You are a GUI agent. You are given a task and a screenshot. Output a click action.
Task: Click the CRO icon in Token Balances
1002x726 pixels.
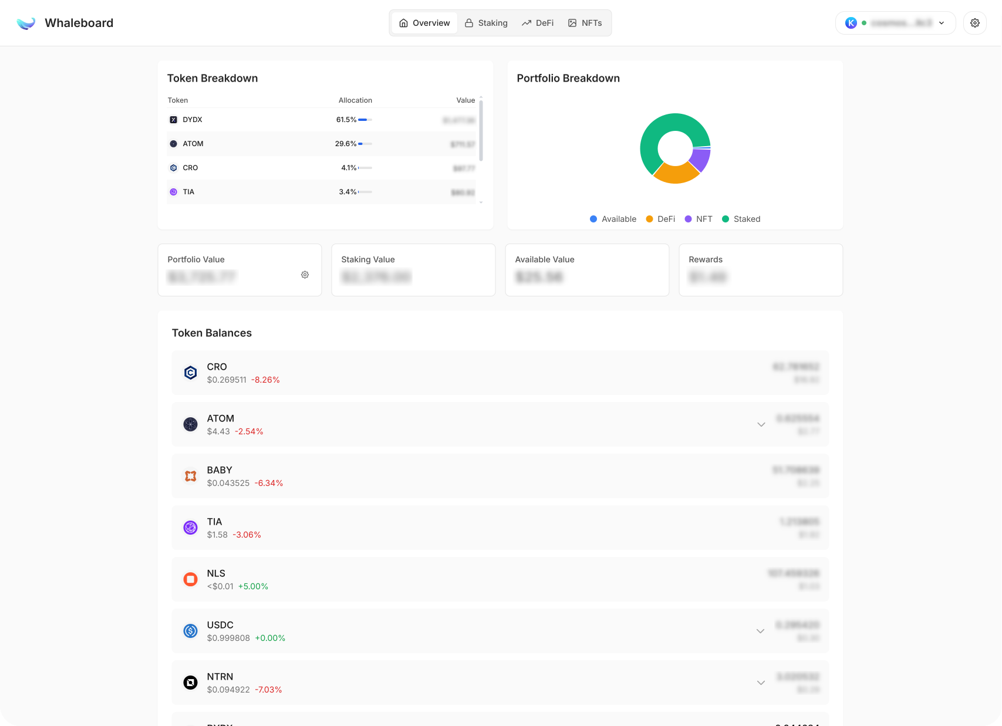tap(191, 373)
